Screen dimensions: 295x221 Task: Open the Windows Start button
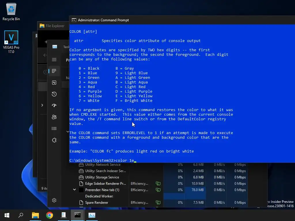(7, 215)
